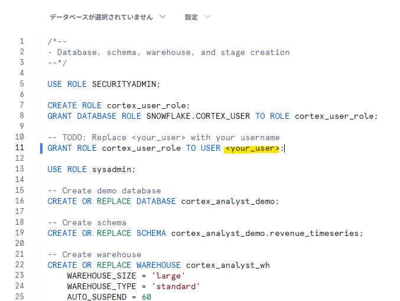Click WAREHOUSE_SIZE on line 23
Viewport: 400px width, 301px height.
[102, 276]
